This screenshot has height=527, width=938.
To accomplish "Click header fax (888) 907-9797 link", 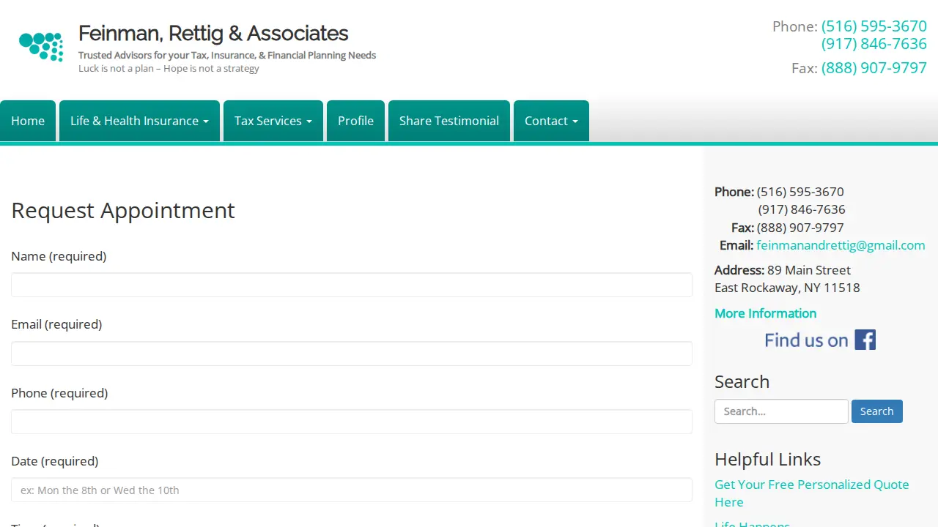I will [874, 68].
